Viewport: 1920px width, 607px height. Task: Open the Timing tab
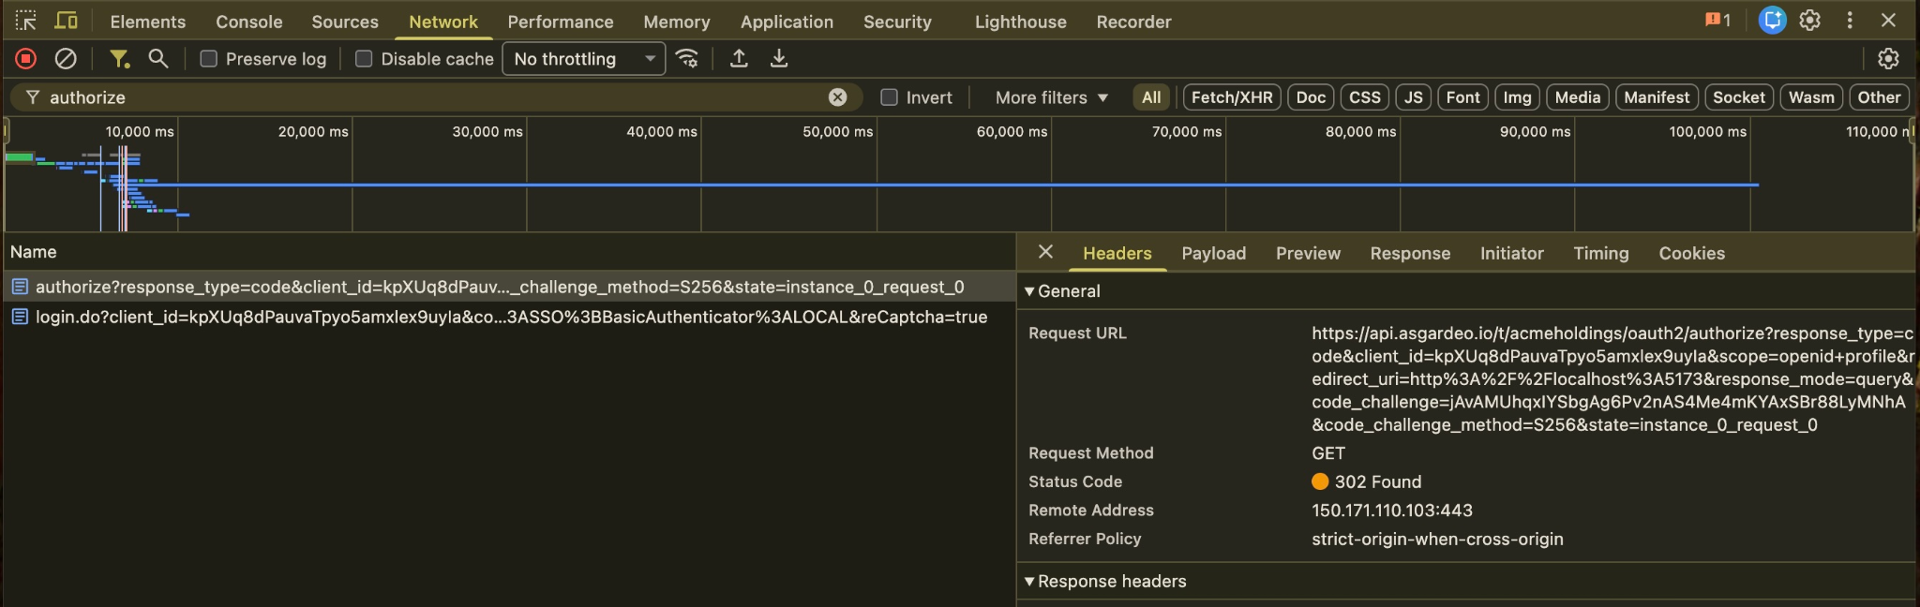point(1601,253)
